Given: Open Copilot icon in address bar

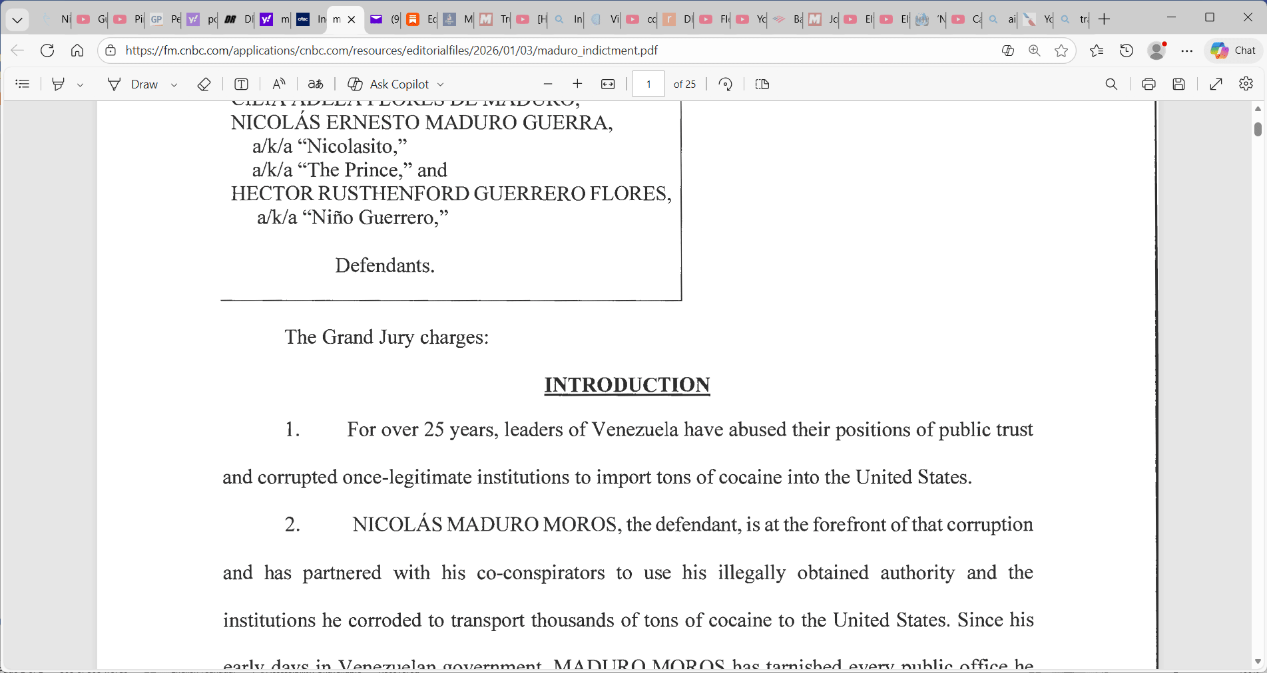Looking at the screenshot, I should (1008, 51).
